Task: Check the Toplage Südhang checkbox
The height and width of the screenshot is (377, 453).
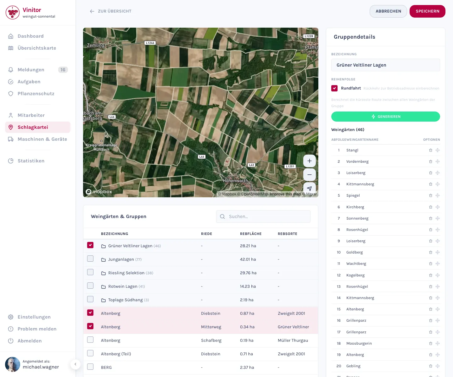Action: [x=90, y=299]
